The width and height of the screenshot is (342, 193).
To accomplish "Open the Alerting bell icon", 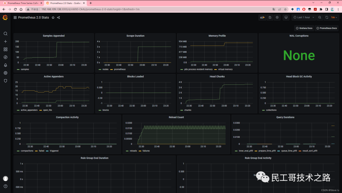I will [5, 65].
